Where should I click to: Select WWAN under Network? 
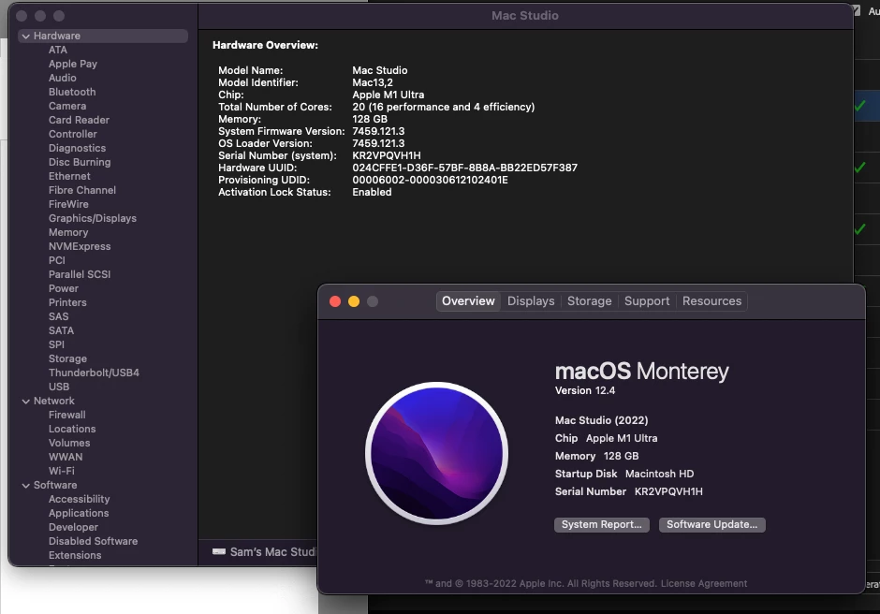pos(66,457)
